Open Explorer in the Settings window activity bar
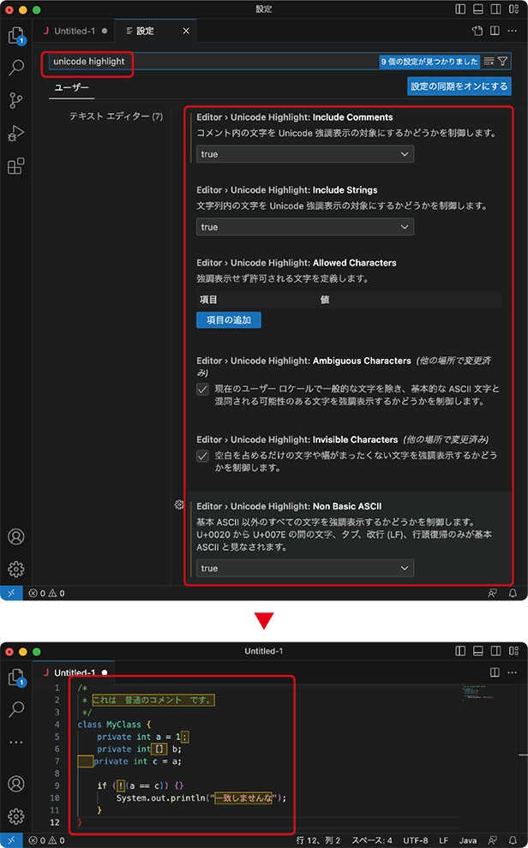The image size is (528, 848). [x=16, y=35]
